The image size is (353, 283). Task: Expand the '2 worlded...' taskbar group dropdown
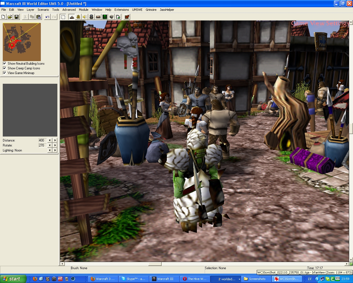pyautogui.click(x=239, y=279)
